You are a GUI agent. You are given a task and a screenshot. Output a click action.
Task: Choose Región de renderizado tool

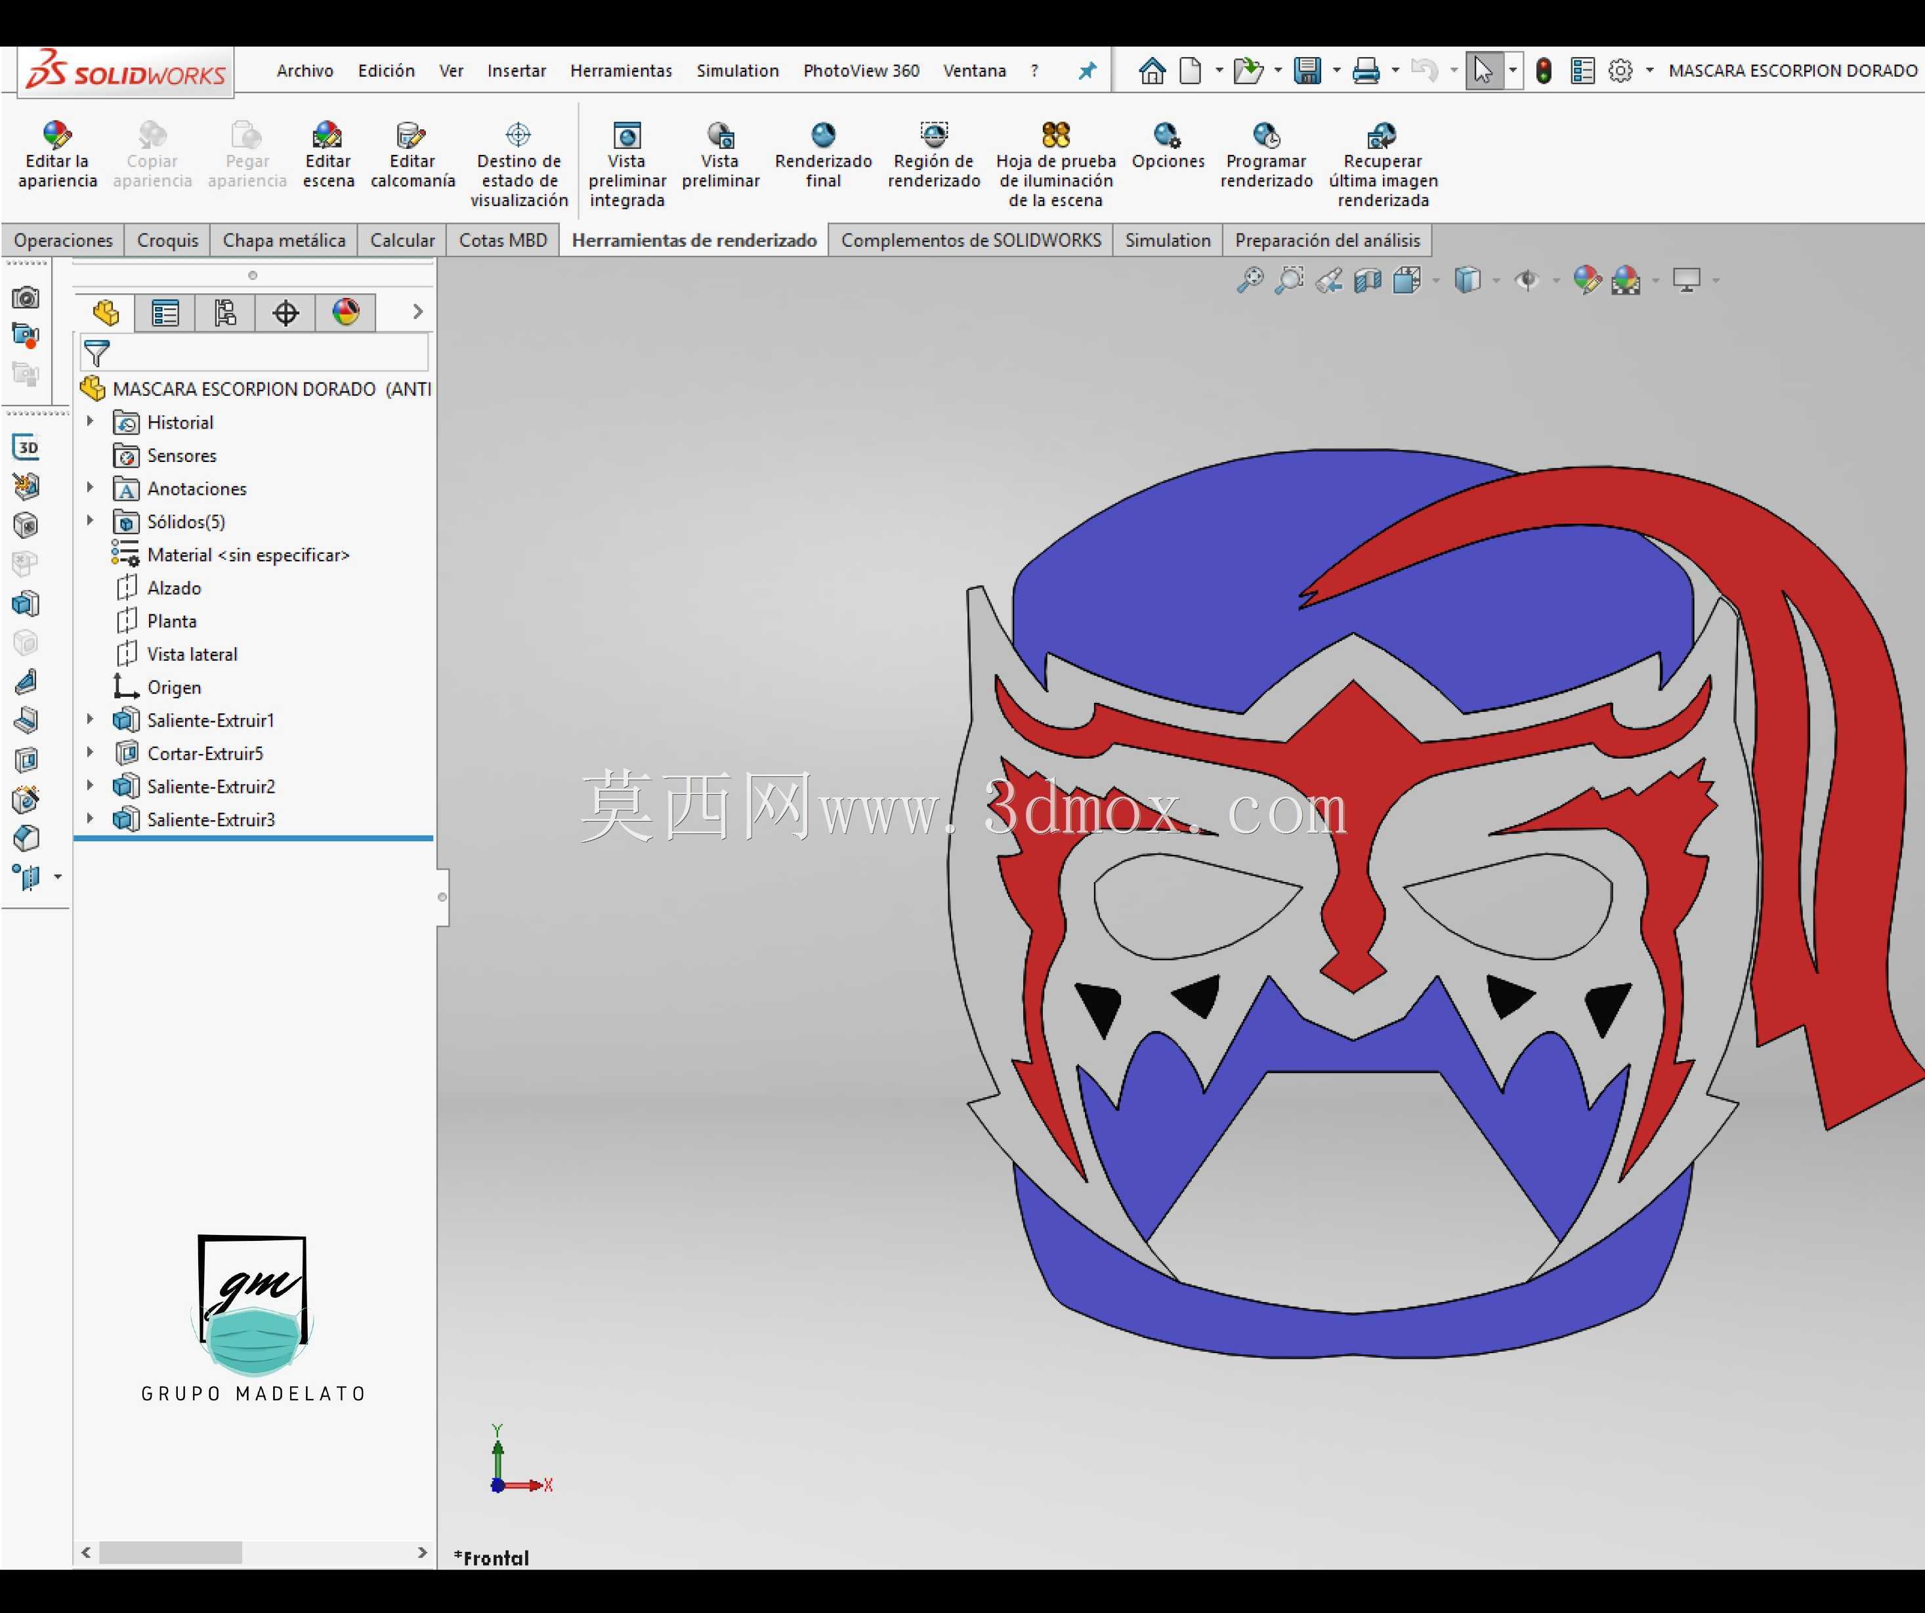(934, 155)
